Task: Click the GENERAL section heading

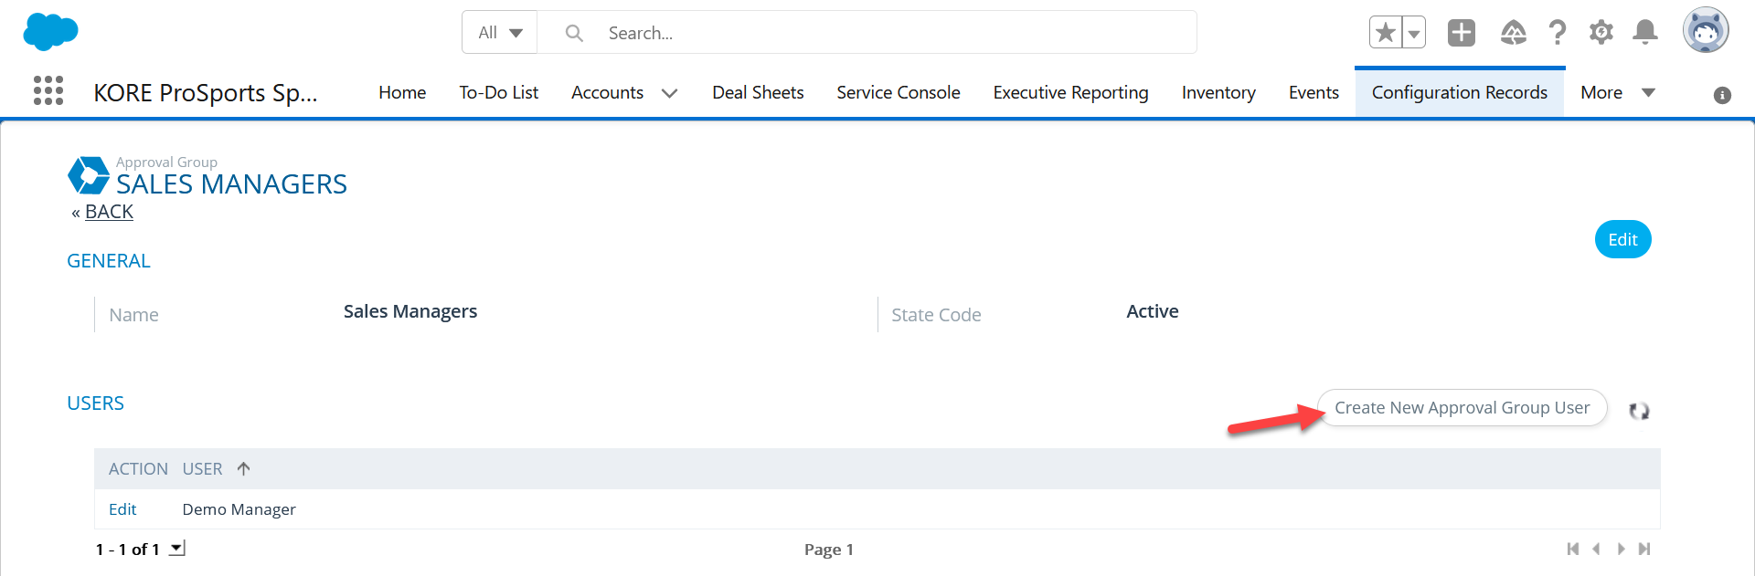Action: (x=109, y=261)
